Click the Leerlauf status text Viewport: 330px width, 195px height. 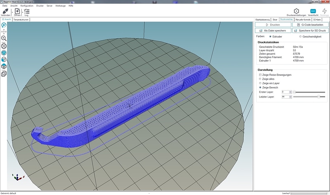pyautogui.click(x=286, y=193)
